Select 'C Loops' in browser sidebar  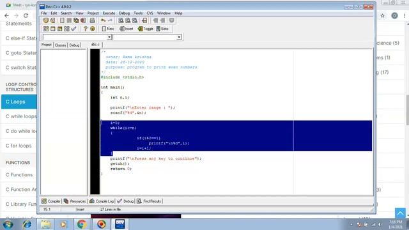pyautogui.click(x=19, y=102)
